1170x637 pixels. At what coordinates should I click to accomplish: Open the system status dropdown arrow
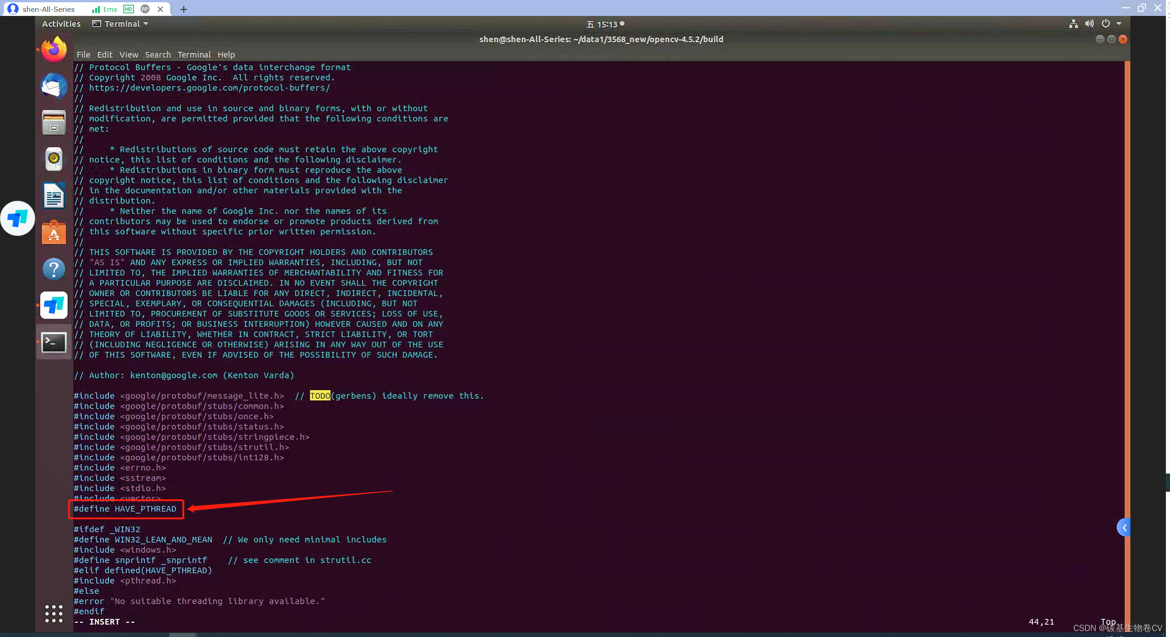tap(1119, 24)
